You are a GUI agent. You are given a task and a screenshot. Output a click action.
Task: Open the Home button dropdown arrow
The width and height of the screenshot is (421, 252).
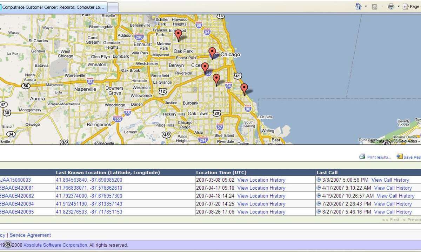click(x=366, y=7)
